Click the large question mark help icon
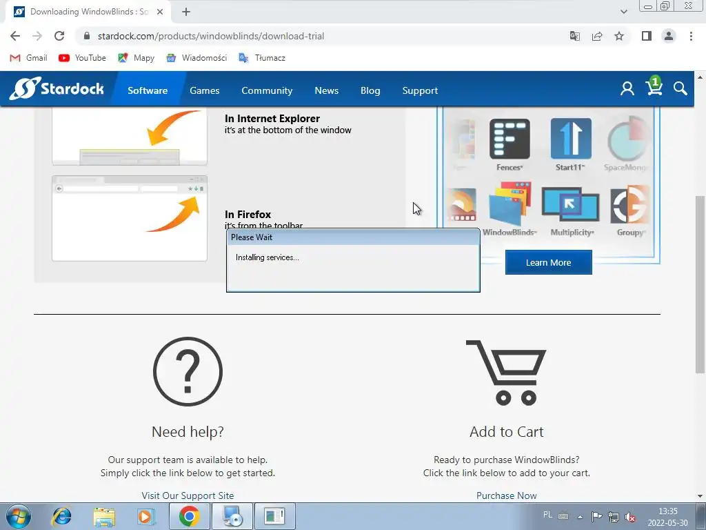Screen dimensions: 706x530 (x=188, y=371)
